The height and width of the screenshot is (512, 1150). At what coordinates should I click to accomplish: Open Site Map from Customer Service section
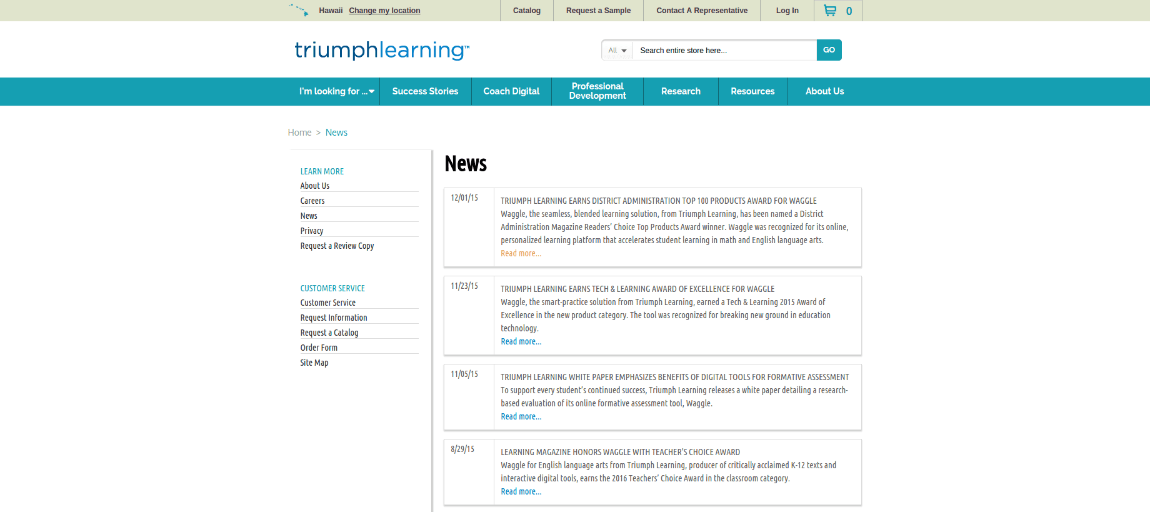click(x=314, y=363)
